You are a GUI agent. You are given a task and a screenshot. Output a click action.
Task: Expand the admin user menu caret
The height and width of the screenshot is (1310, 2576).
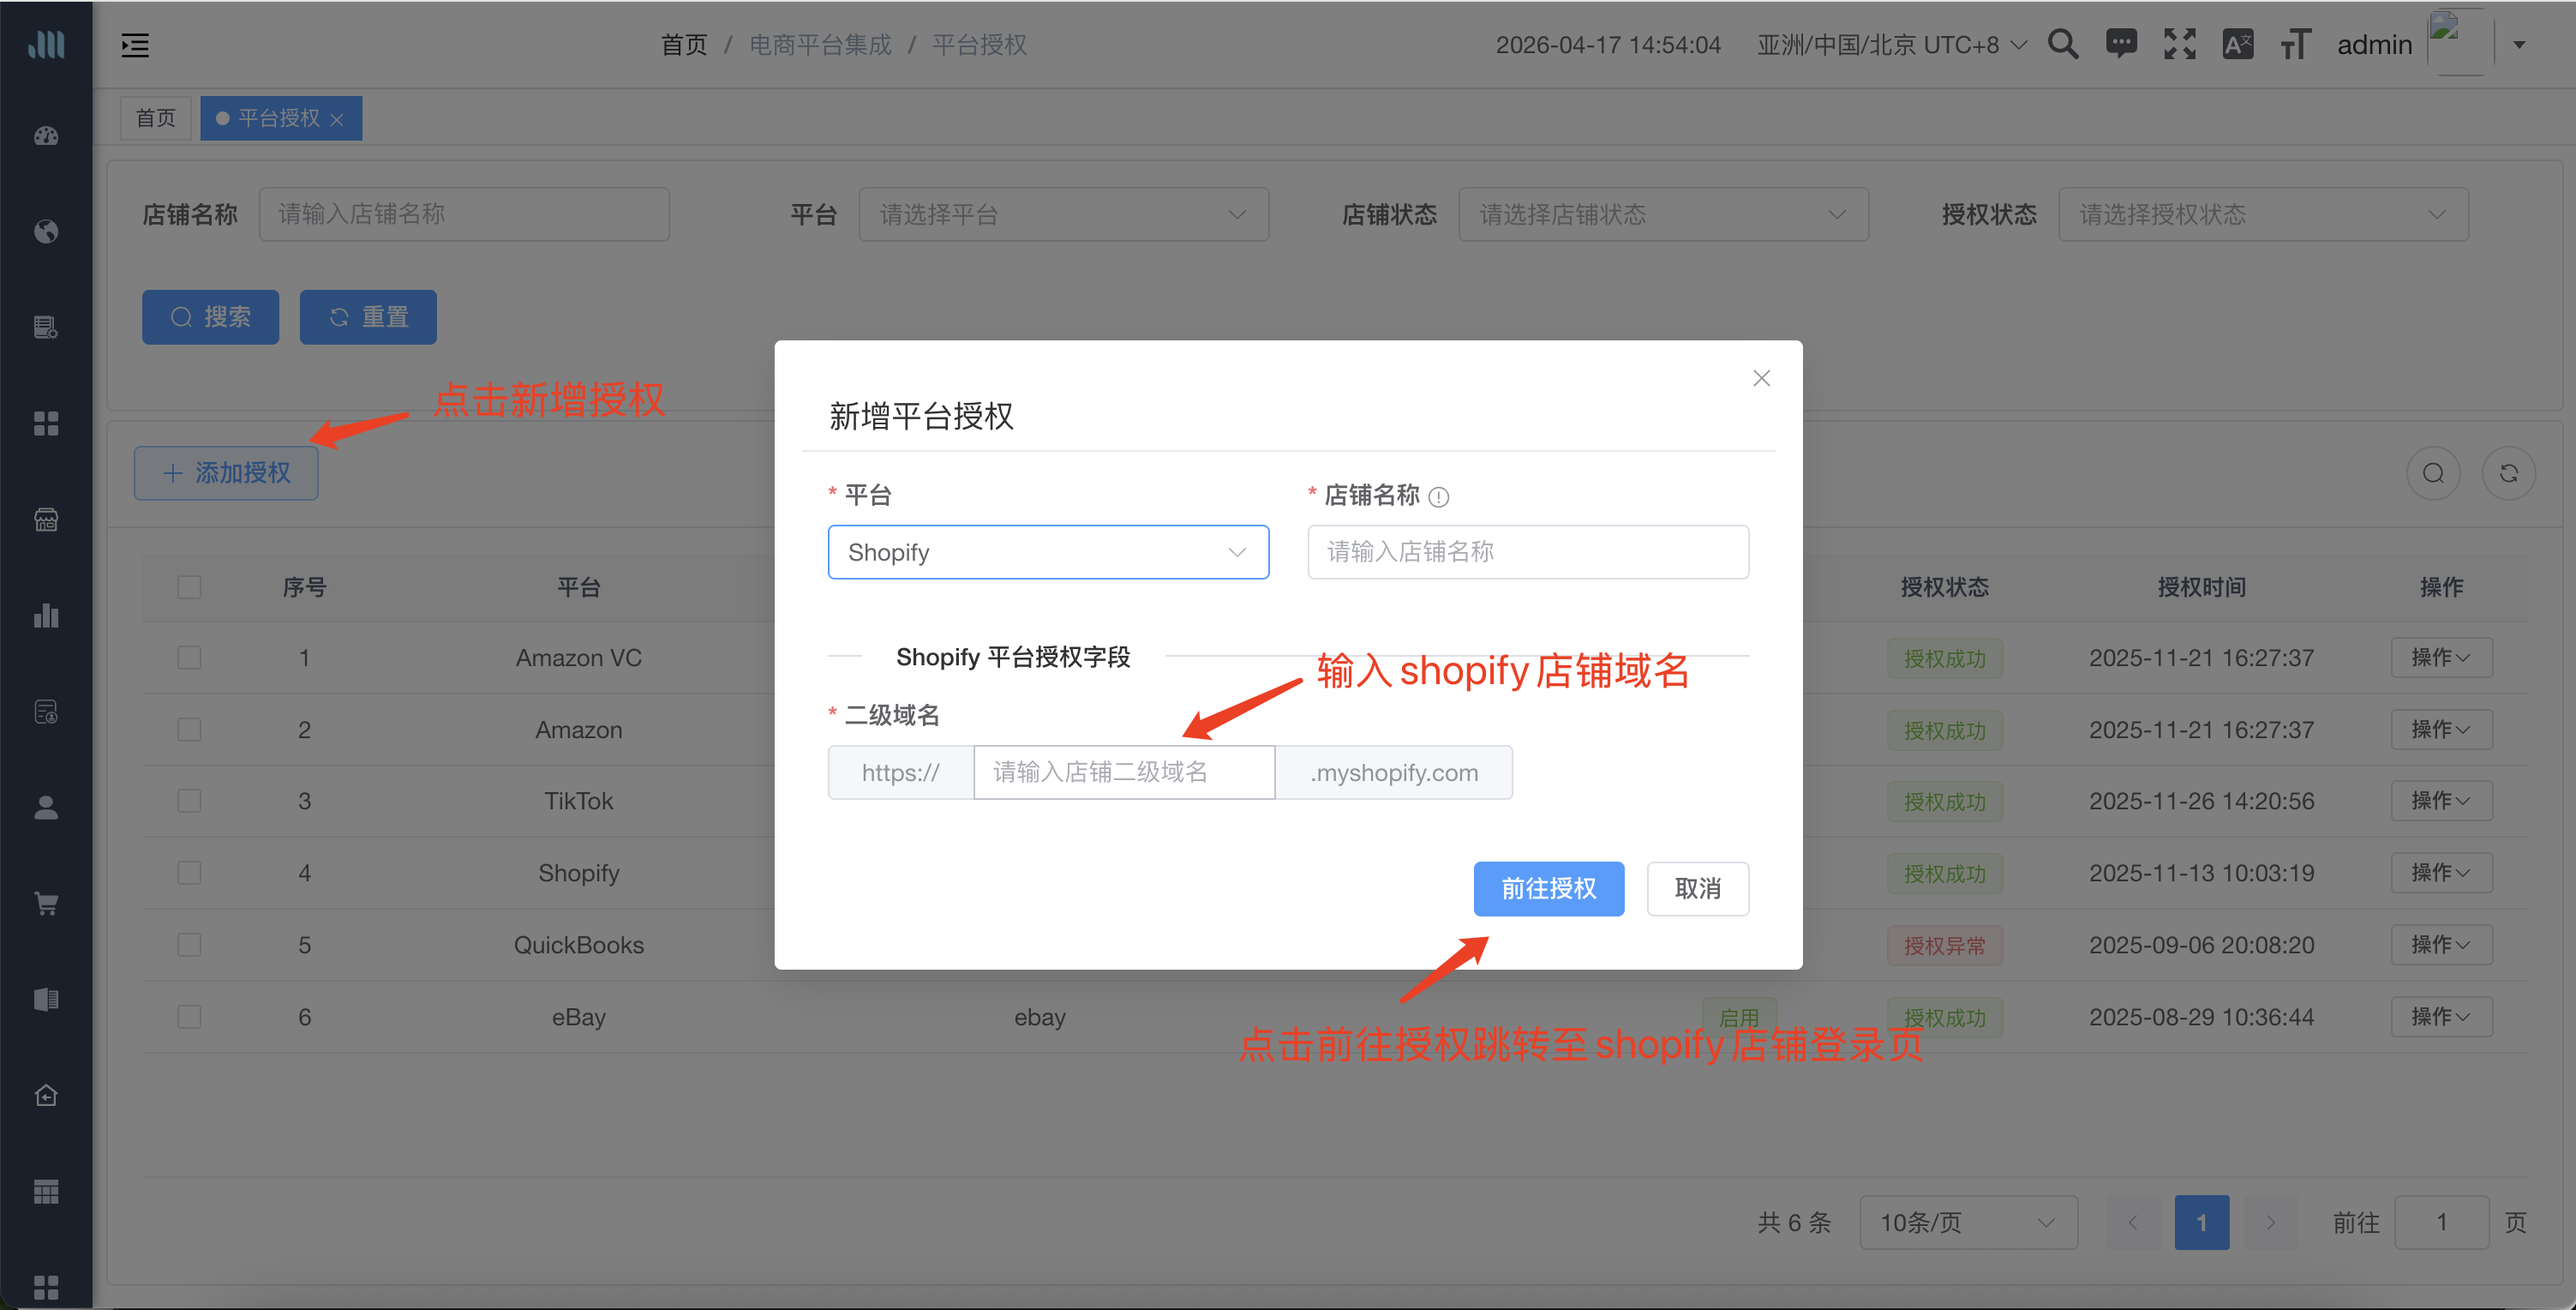(2520, 45)
